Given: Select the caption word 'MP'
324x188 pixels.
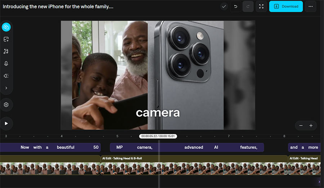Looking at the screenshot, I should [120, 147].
